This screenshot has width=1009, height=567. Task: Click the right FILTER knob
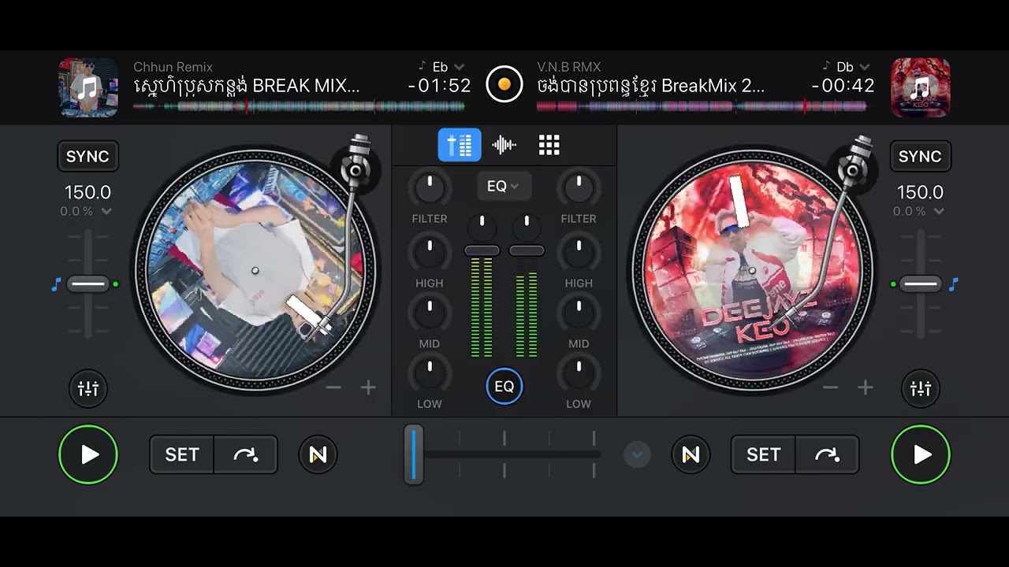[x=579, y=189]
